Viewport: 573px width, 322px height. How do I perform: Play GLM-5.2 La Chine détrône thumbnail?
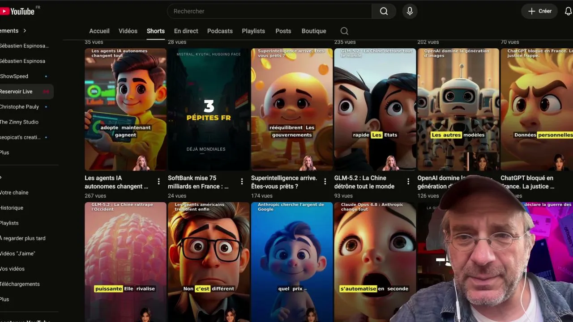[x=375, y=109]
